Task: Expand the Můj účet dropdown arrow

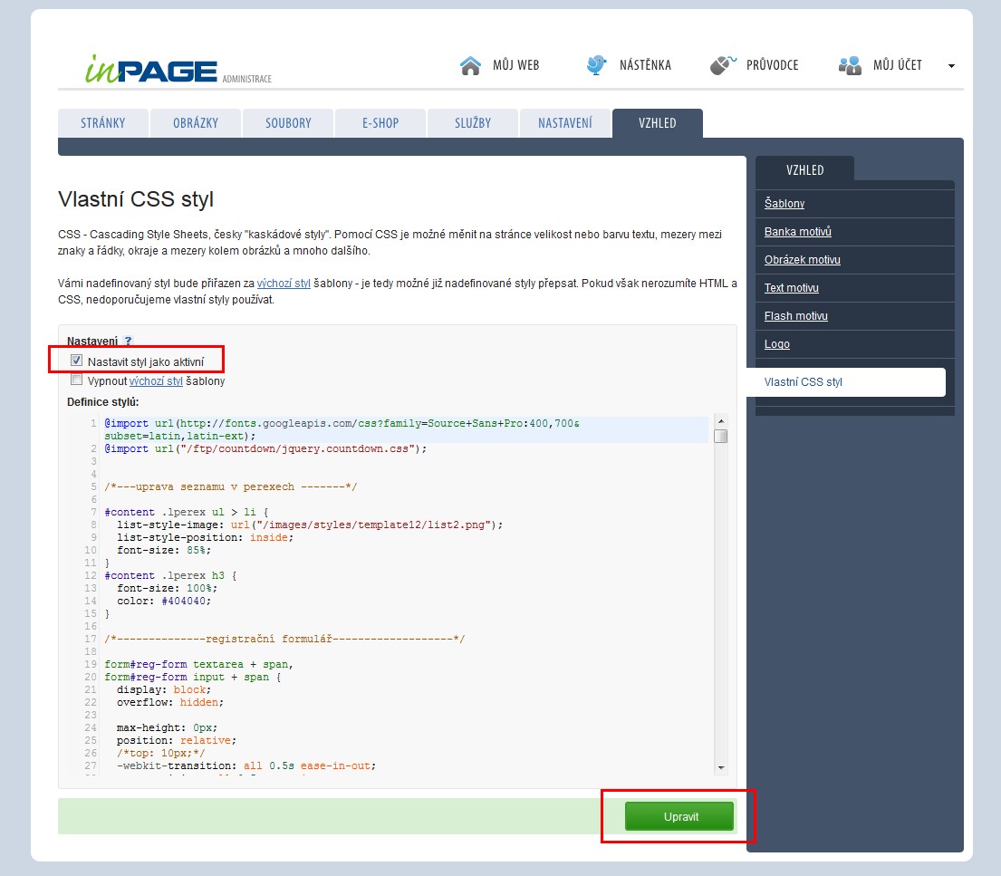Action: pos(951,66)
